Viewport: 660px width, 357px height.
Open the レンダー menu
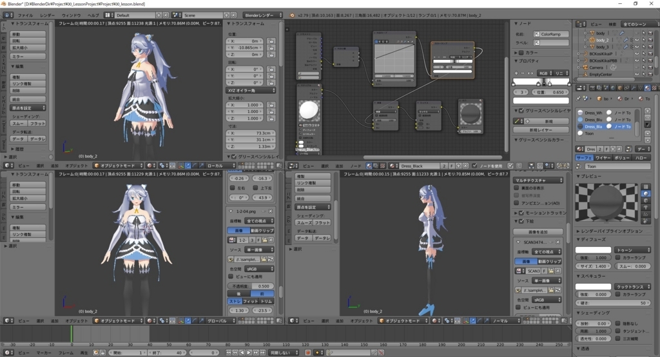coord(47,15)
